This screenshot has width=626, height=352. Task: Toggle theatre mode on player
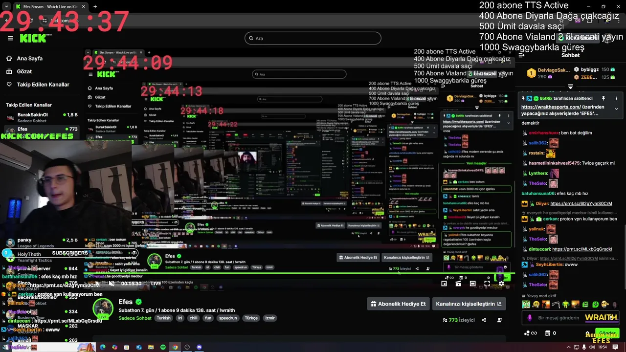point(472,284)
